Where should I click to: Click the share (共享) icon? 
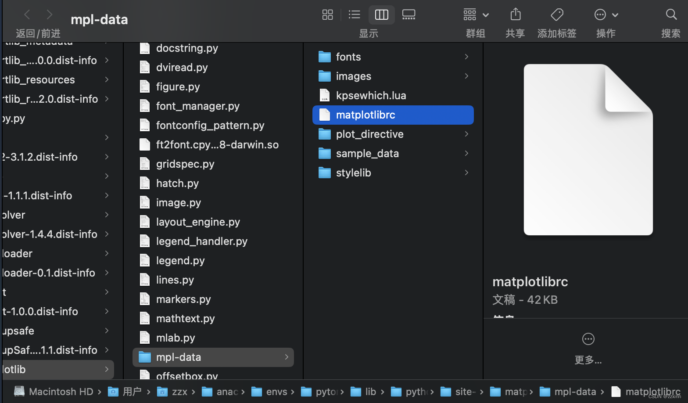tap(516, 14)
